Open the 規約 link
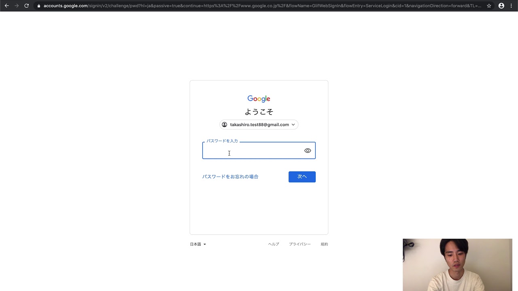 pos(324,244)
